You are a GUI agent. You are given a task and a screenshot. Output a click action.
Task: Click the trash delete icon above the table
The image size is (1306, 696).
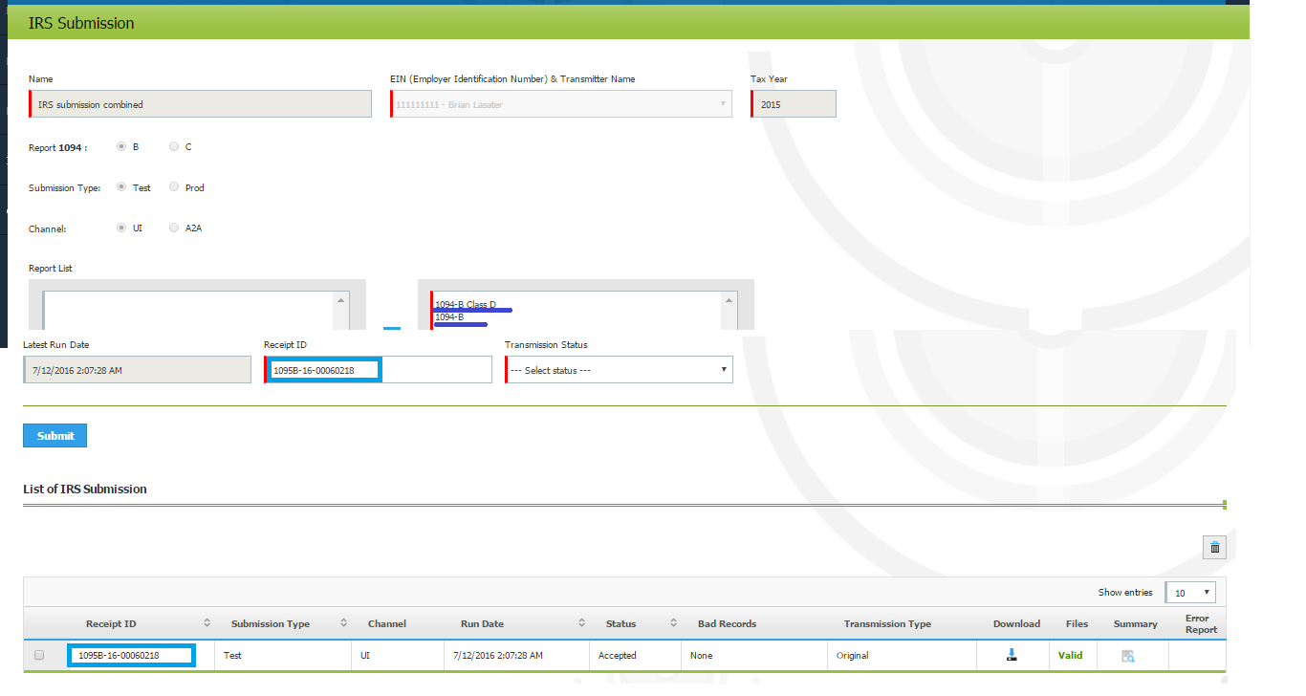[x=1214, y=547]
